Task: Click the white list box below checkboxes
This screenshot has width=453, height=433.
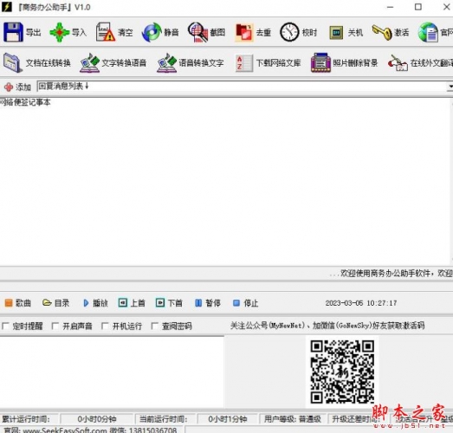Action: pos(112,372)
